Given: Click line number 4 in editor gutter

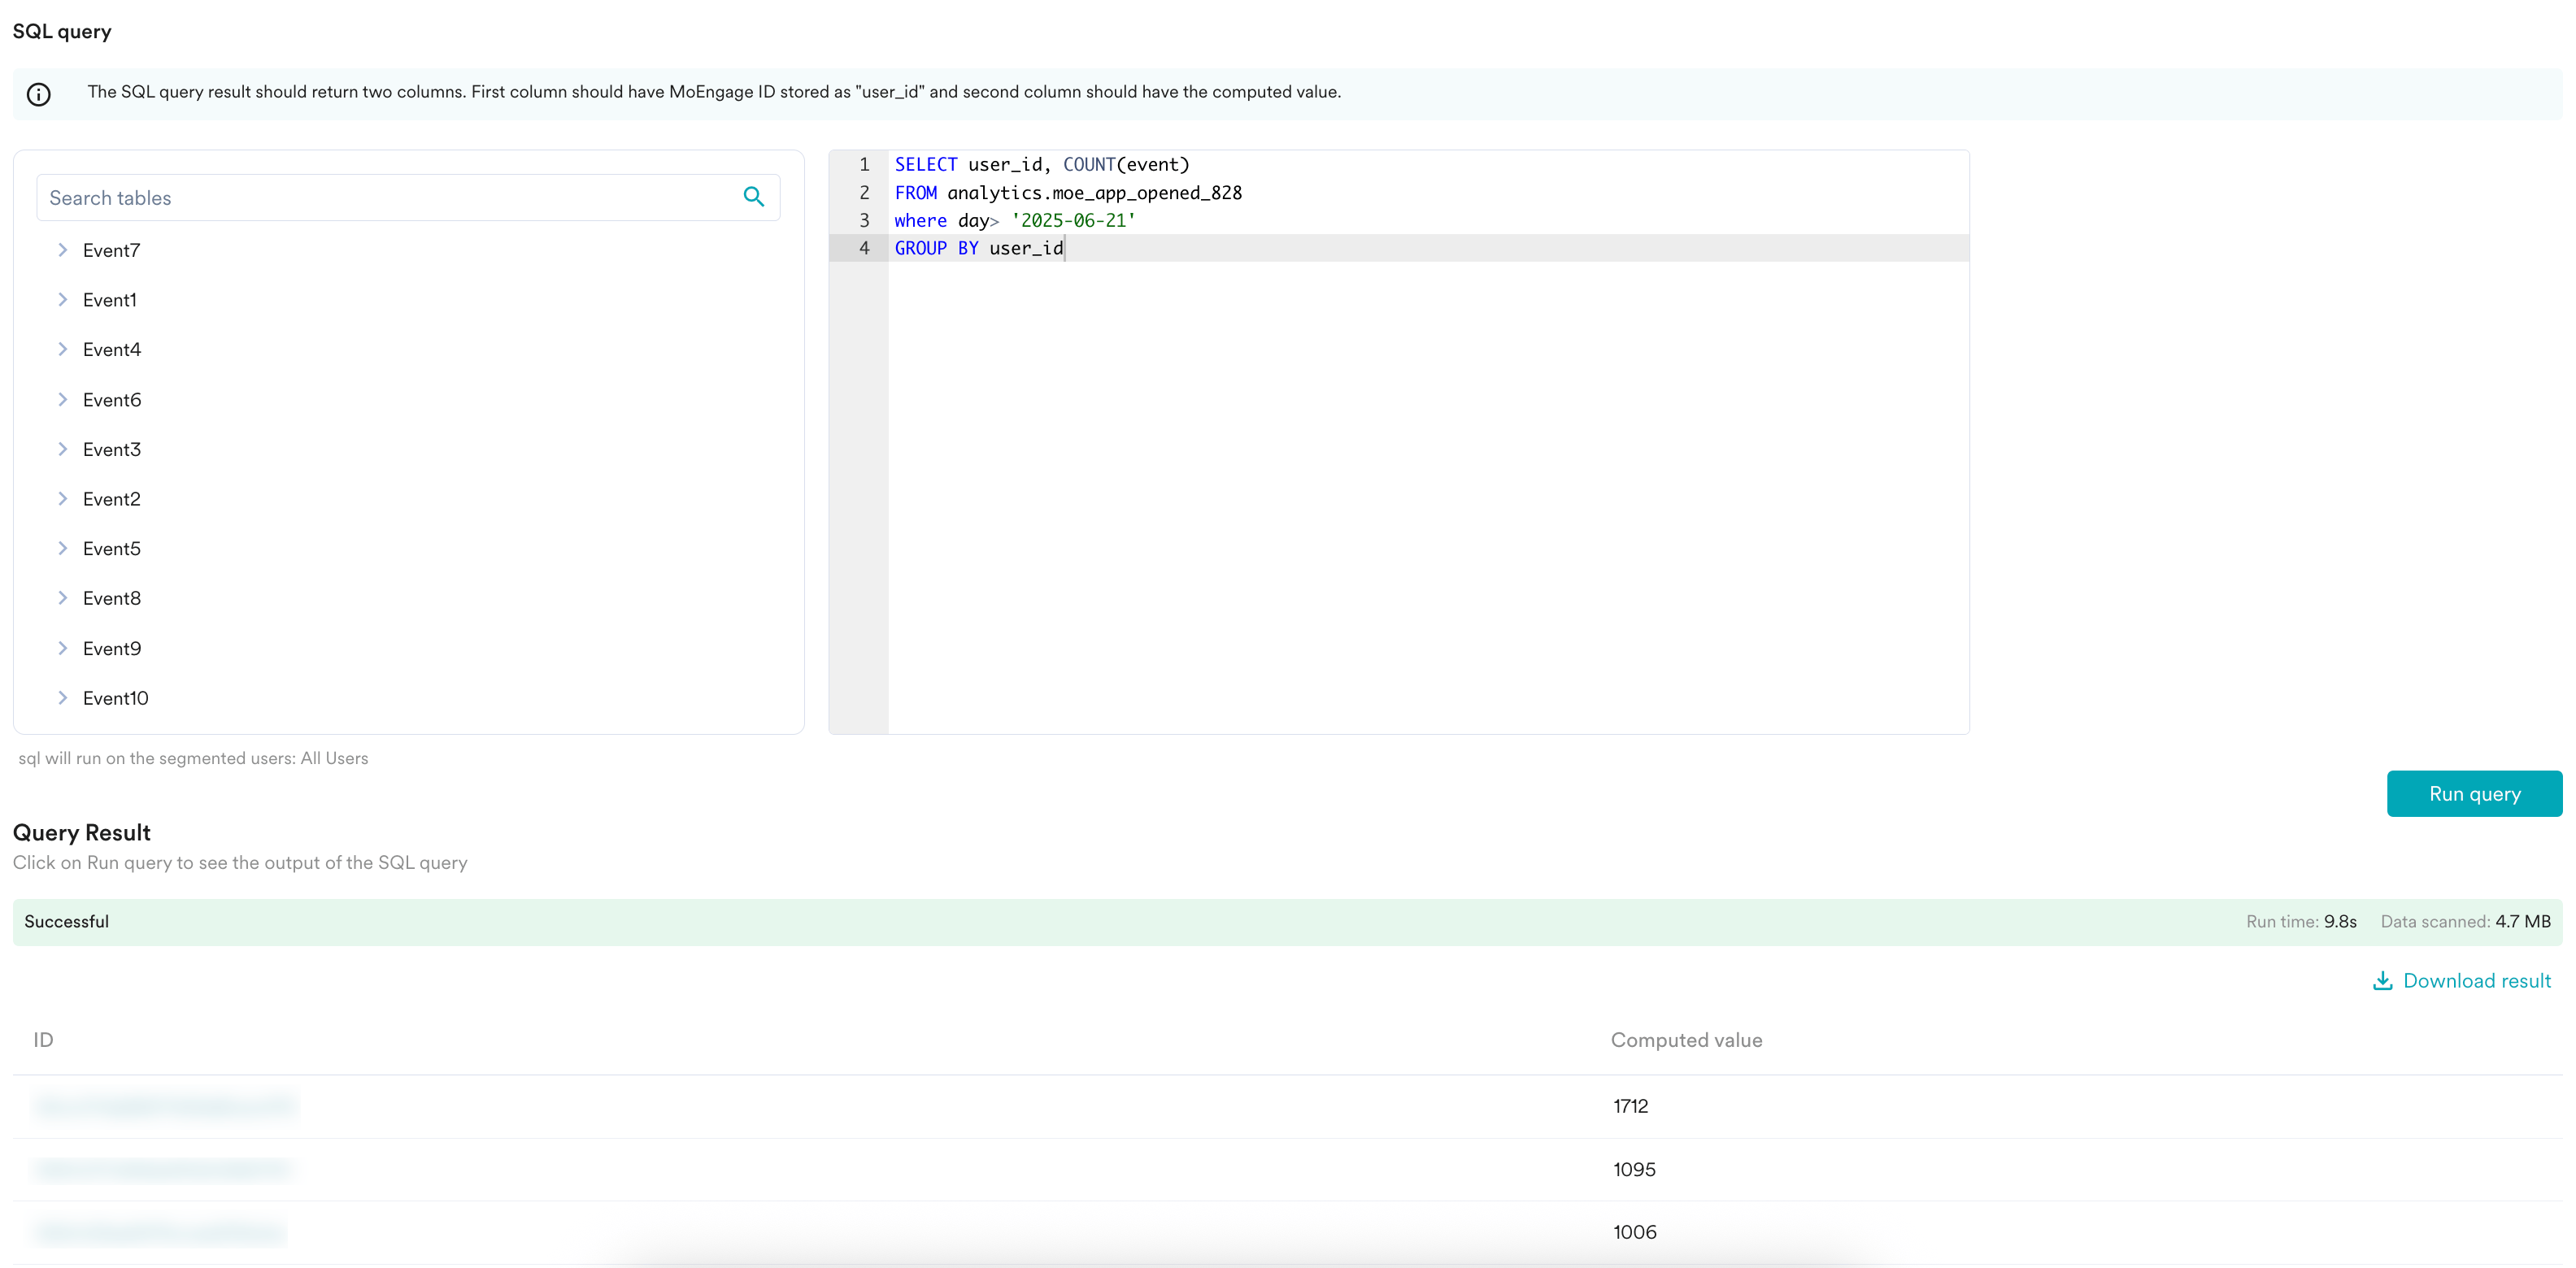Looking at the screenshot, I should pyautogui.click(x=865, y=248).
